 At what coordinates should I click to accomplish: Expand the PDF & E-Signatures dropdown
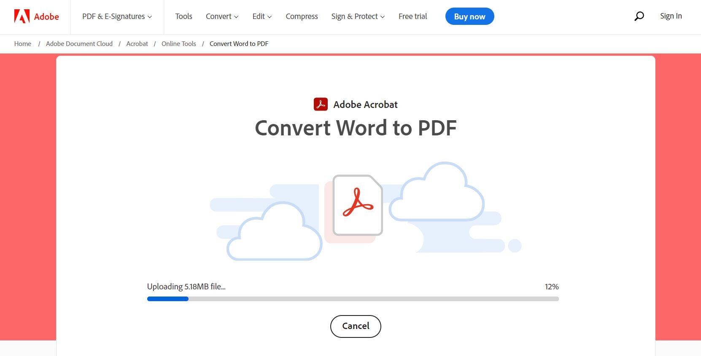click(x=117, y=16)
